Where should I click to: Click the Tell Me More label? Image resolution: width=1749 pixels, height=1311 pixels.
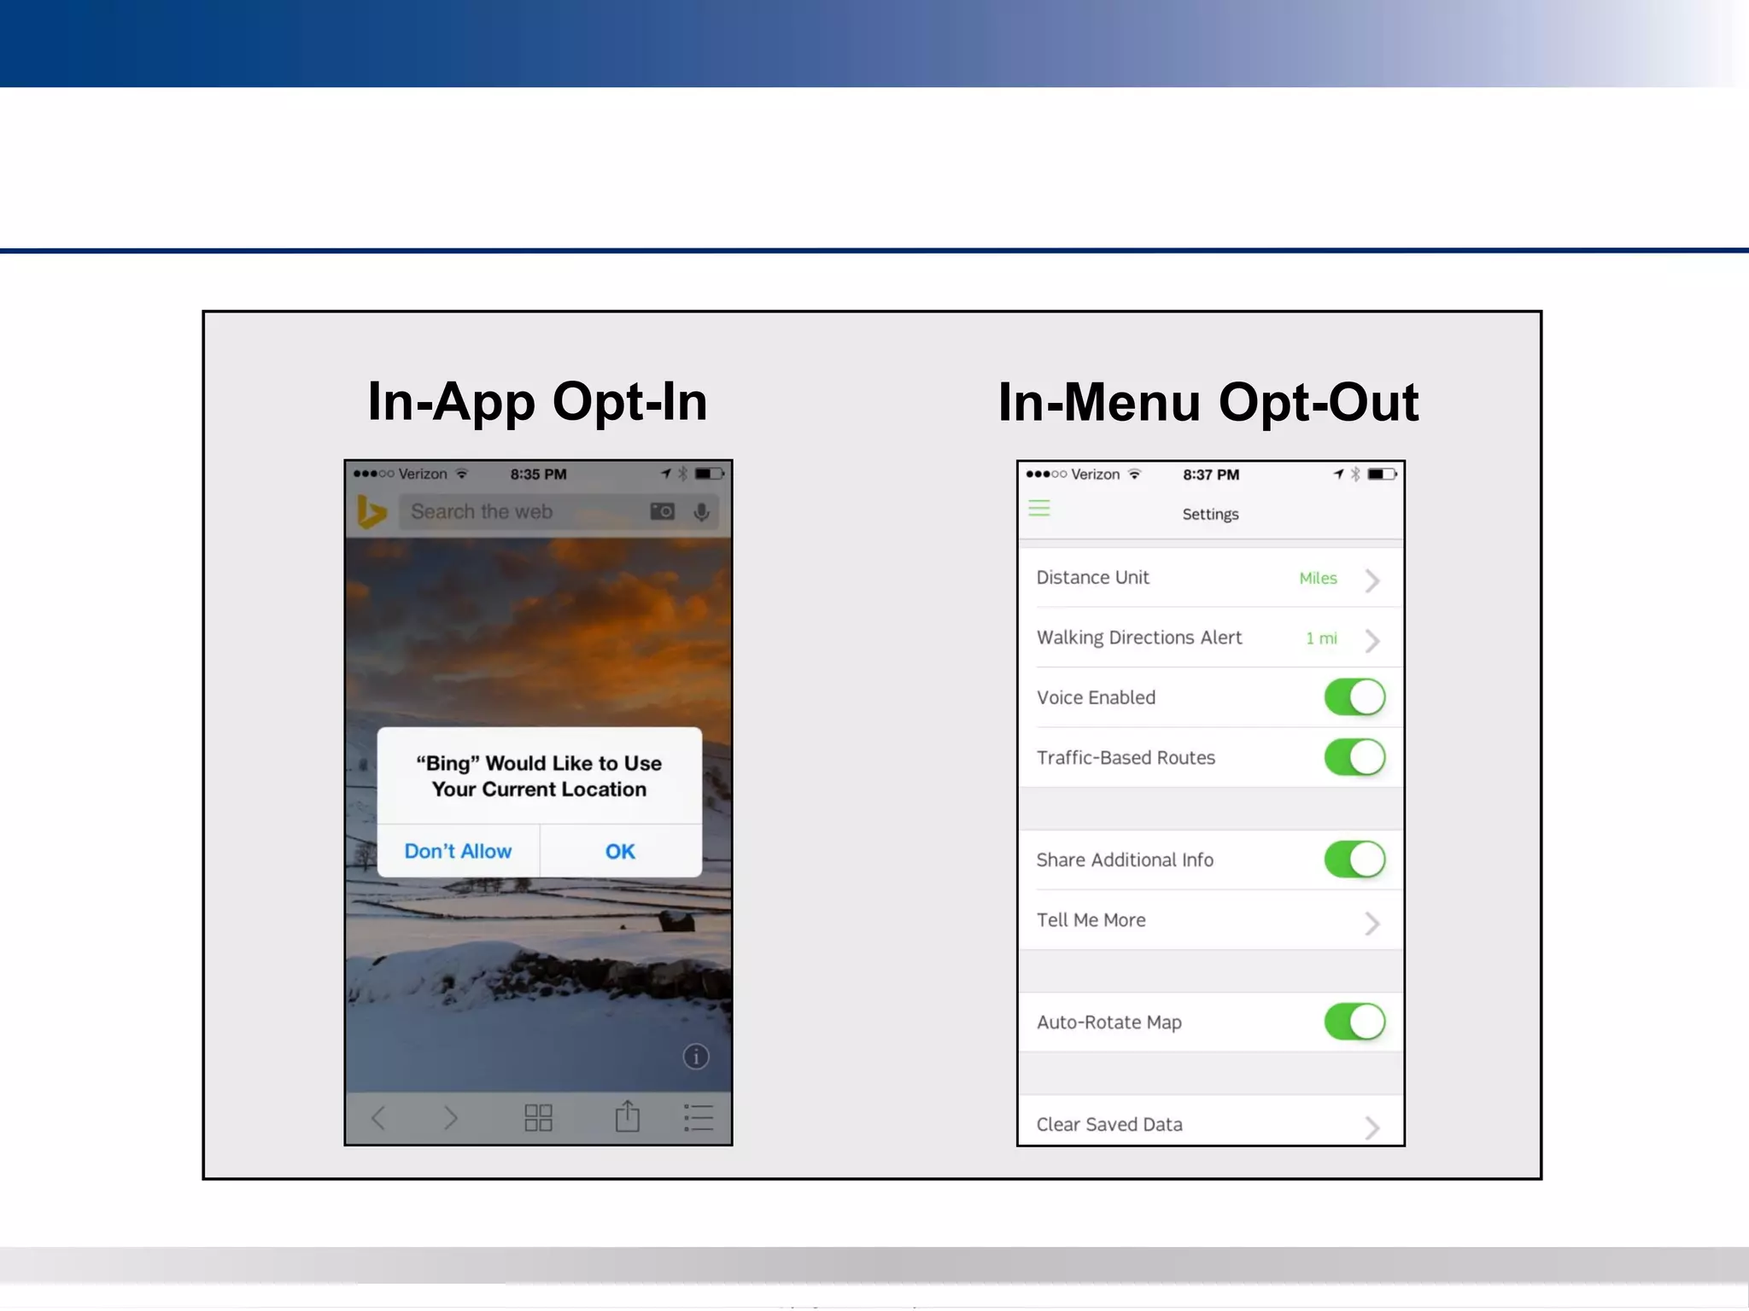[x=1091, y=919]
